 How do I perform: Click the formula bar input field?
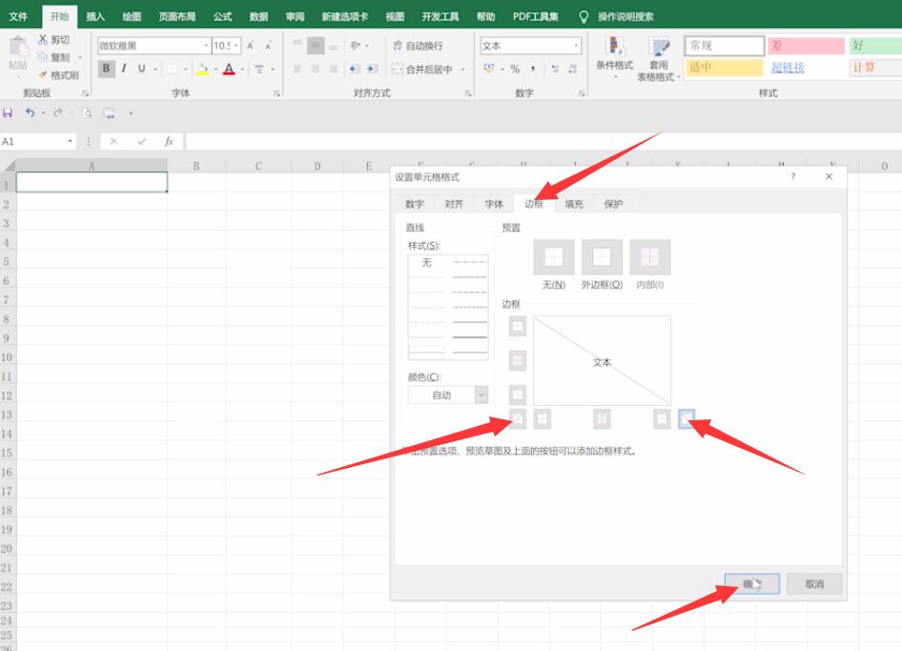[x=543, y=141]
